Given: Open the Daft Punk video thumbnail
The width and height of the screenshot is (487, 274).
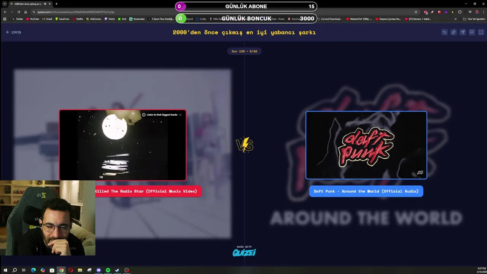Looking at the screenshot, I should (366, 145).
